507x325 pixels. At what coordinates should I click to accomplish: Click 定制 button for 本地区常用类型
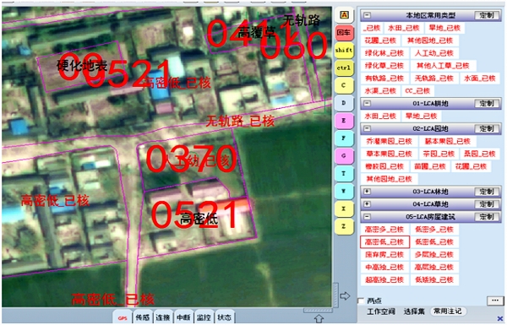tap(487, 15)
